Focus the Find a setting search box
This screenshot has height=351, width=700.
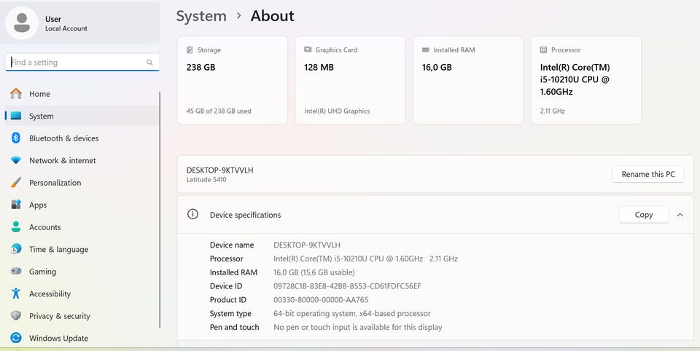(82, 63)
